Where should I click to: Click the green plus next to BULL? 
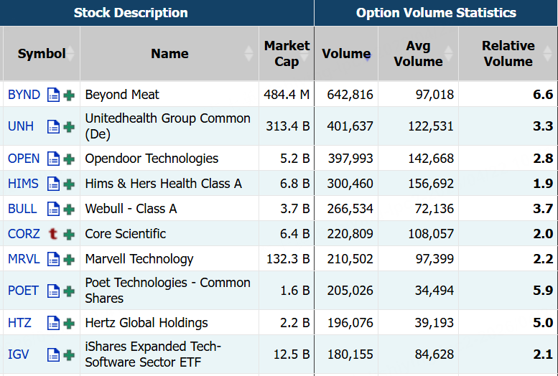[x=69, y=209]
